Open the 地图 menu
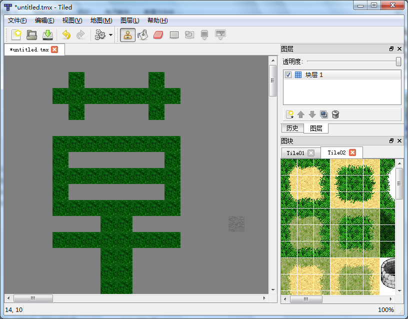 [101, 20]
